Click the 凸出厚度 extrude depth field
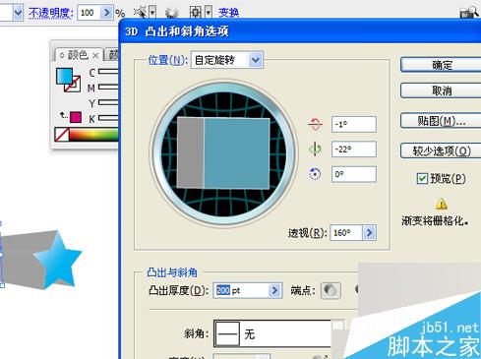481x359 pixels. pyautogui.click(x=241, y=290)
